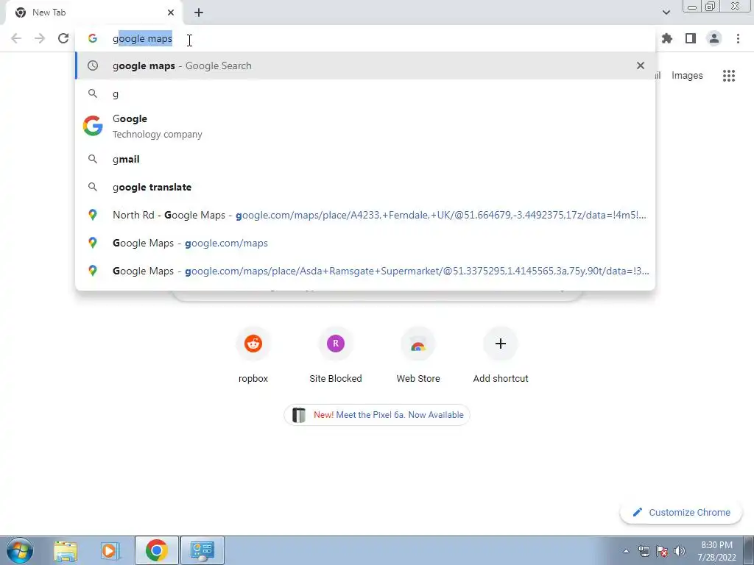
Task: Open the Extensions puzzle icon
Action: [x=667, y=38]
